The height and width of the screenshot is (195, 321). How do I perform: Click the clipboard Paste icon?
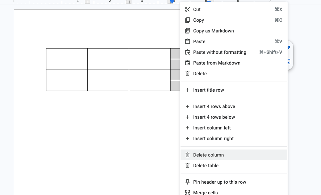click(188, 41)
